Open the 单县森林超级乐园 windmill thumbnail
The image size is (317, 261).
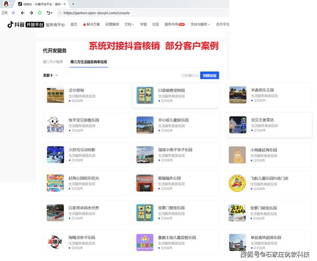click(x=238, y=242)
